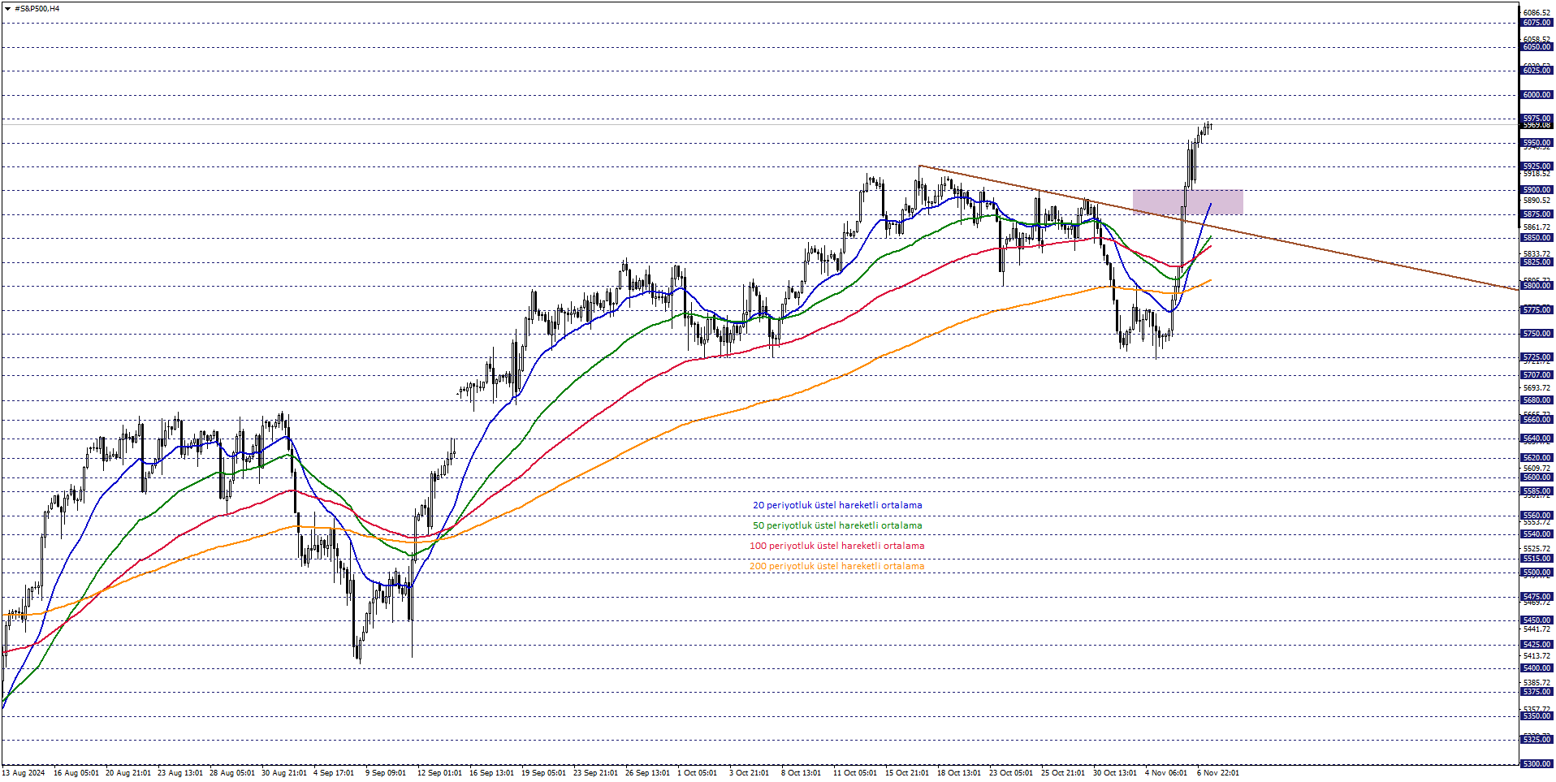This screenshot has height=782, width=1556.
Task: Click the 13 Aug 2024 date label
Action: pos(24,773)
